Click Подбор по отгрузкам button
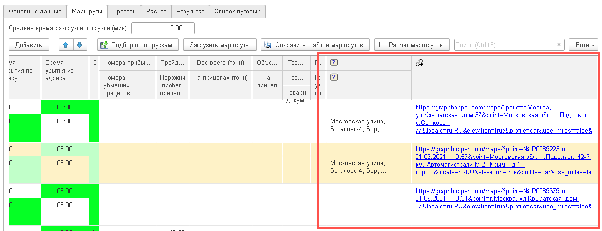This screenshot has width=602, height=231. [138, 45]
